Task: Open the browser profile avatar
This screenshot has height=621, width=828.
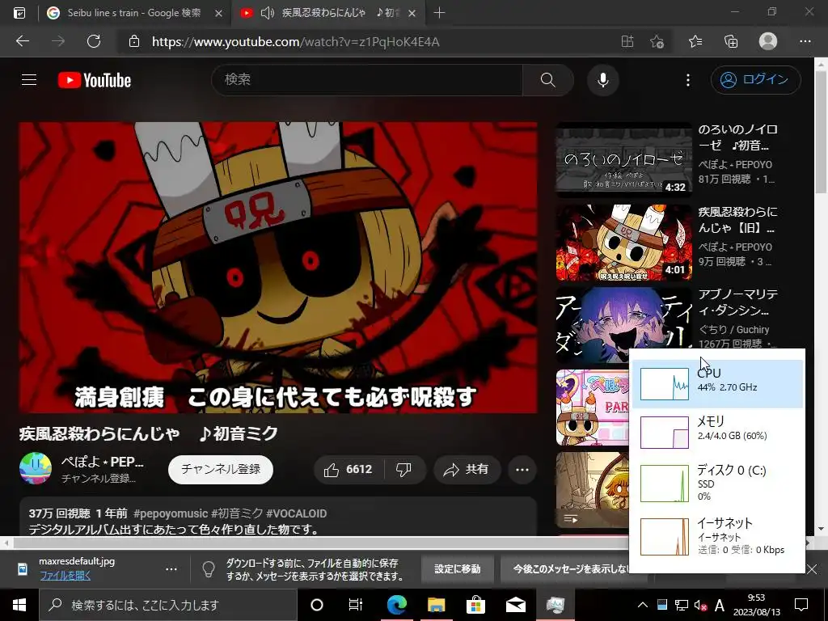Action: [x=768, y=41]
